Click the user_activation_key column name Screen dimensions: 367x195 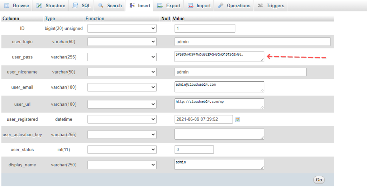[22, 135]
